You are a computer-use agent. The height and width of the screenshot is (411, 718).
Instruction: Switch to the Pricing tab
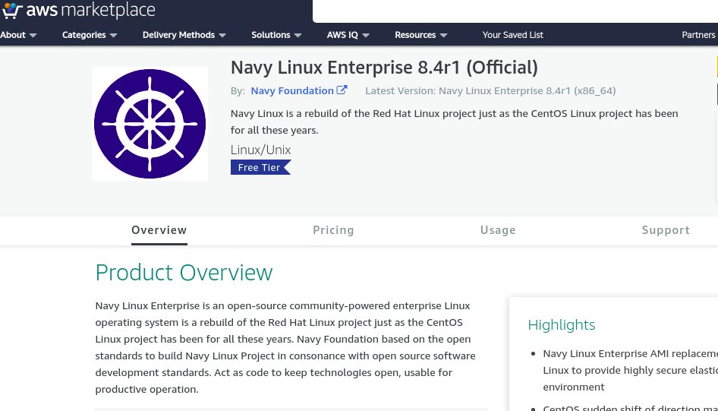(x=333, y=230)
